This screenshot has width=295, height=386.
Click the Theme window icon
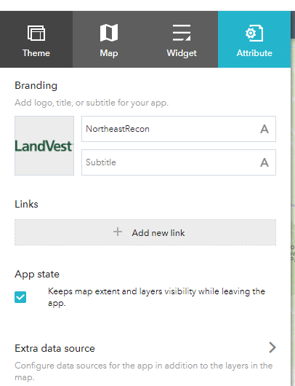click(36, 33)
